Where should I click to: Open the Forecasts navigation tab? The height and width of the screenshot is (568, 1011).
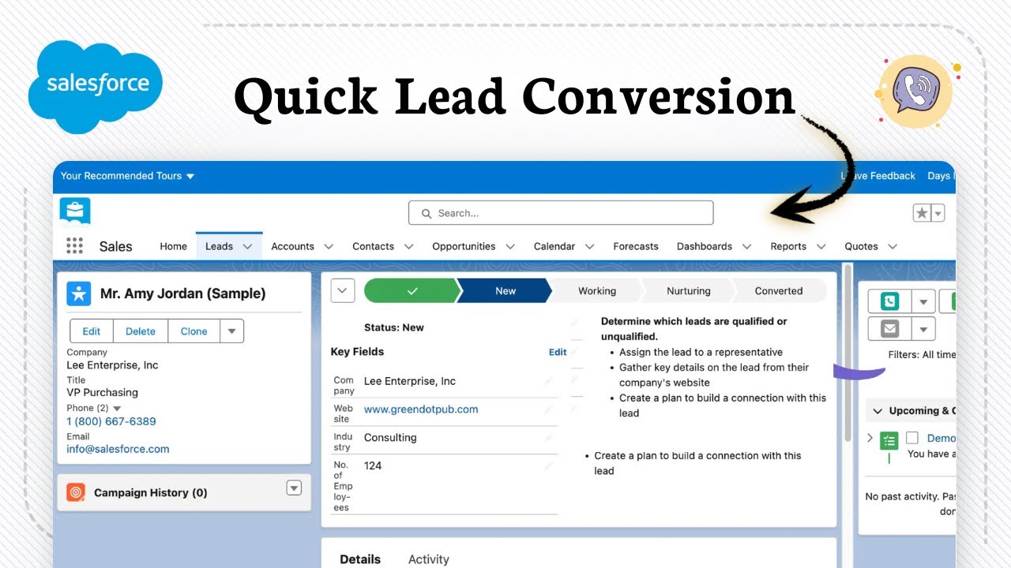coord(636,246)
